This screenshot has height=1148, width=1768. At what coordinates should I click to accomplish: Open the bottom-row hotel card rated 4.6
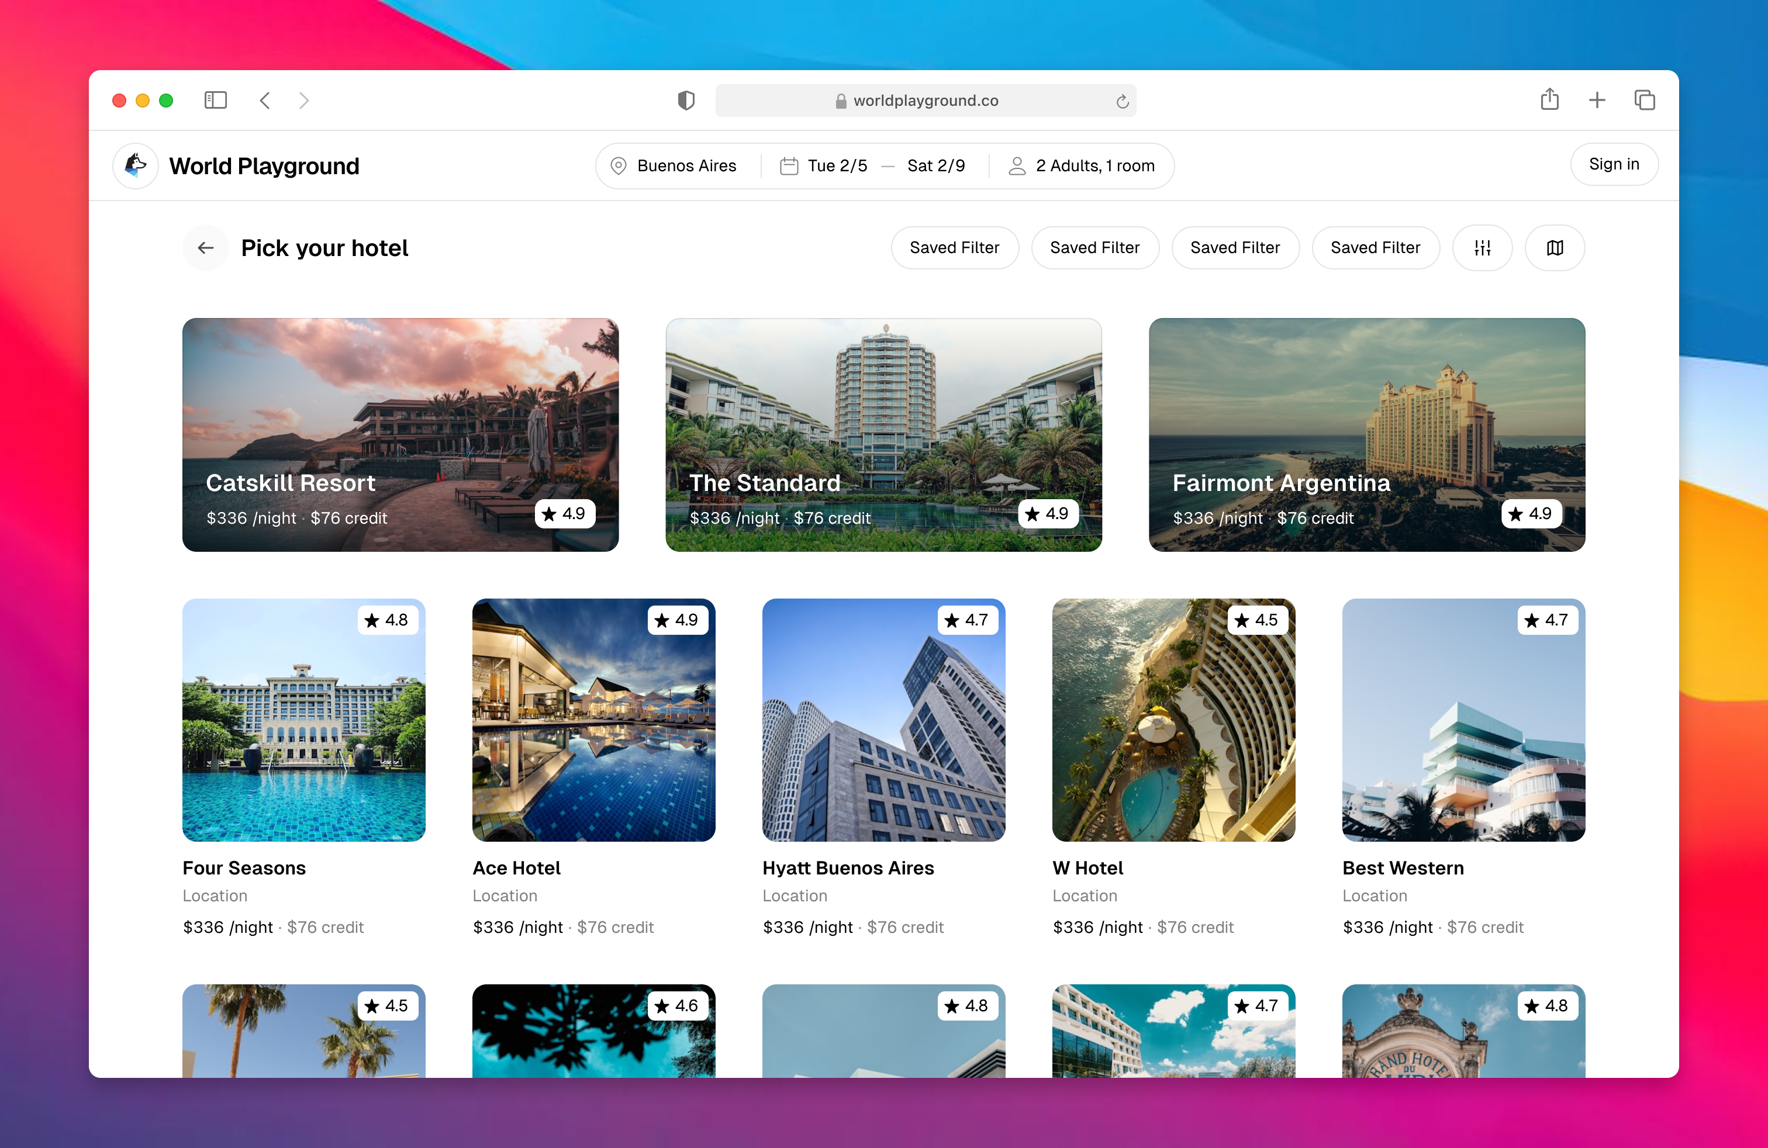[593, 1031]
